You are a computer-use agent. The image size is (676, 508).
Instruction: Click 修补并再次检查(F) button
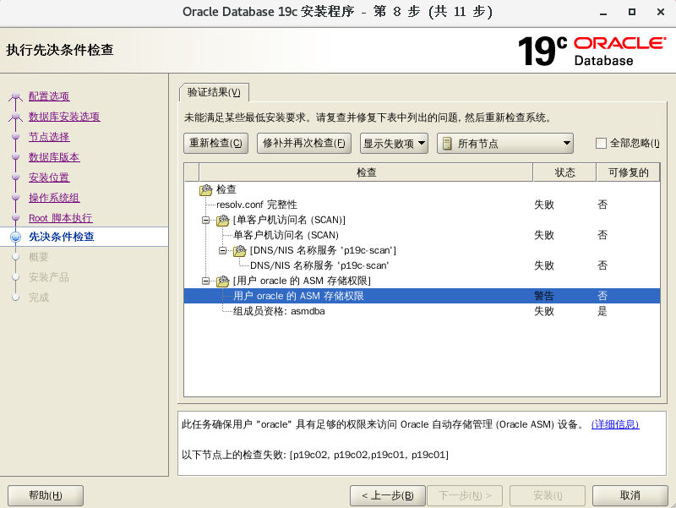click(x=304, y=144)
